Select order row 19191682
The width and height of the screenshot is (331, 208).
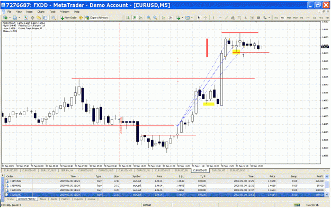pos(165,181)
